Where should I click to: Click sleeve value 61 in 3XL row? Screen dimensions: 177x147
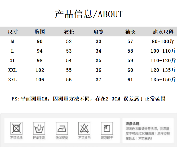pyautogui.click(x=130, y=80)
